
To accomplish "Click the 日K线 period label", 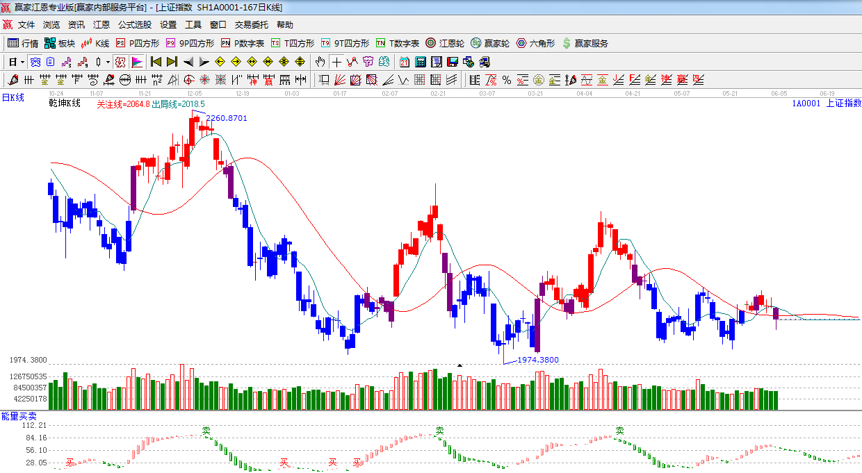I will coord(13,98).
